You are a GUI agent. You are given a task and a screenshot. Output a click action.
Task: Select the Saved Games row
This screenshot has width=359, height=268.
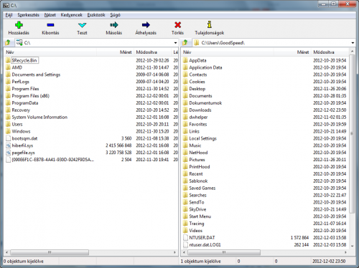click(266, 188)
